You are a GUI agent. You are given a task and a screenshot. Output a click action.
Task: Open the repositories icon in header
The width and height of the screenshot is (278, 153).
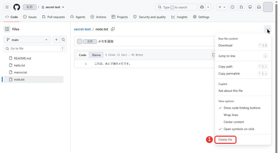tap(250, 7)
